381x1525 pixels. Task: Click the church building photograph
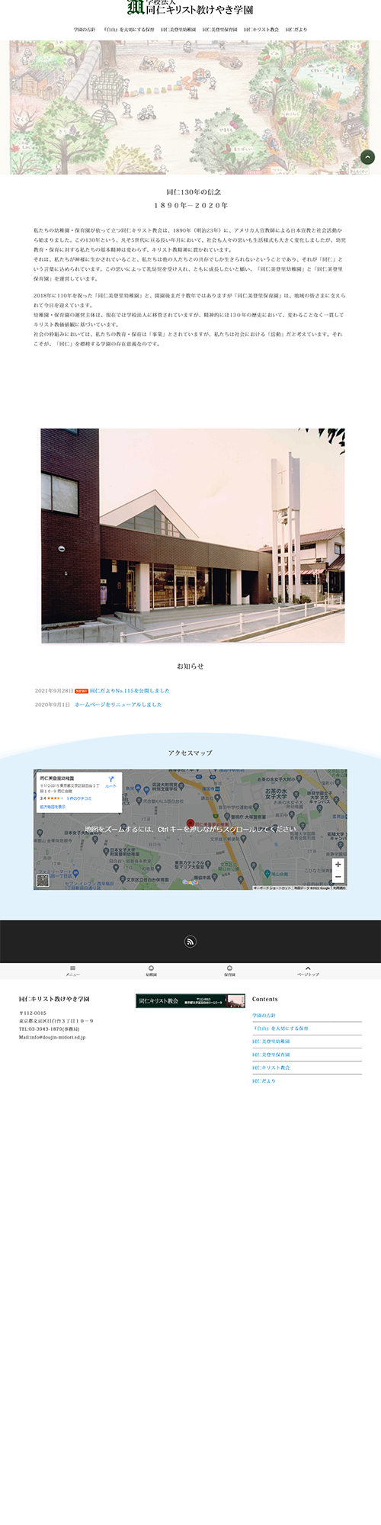[193, 535]
